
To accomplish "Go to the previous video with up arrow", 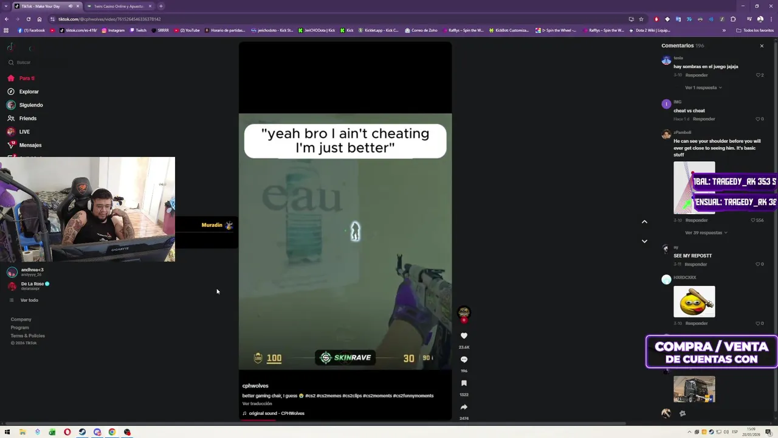I will (644, 222).
